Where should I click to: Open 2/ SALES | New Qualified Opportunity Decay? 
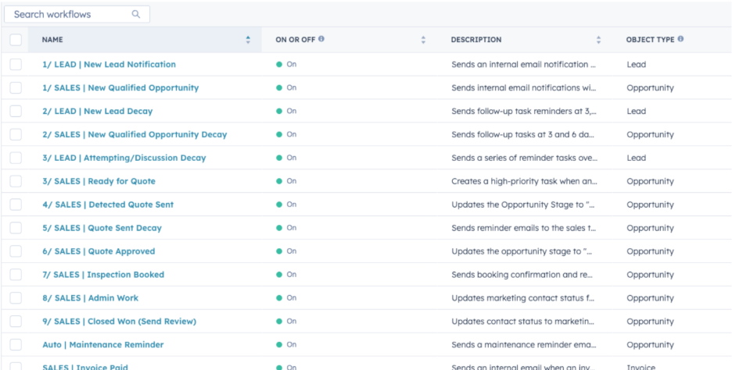point(135,134)
